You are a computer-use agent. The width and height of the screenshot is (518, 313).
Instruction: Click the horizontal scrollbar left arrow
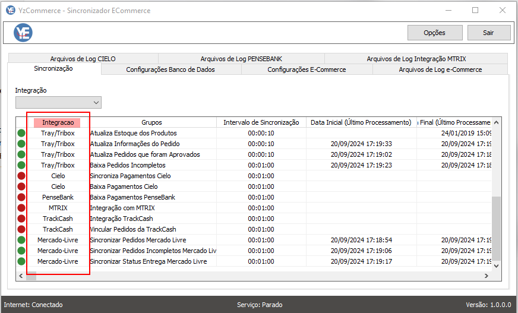pyautogui.click(x=21, y=276)
